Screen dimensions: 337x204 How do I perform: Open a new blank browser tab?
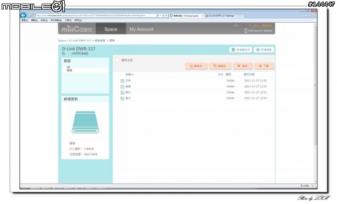(242, 16)
